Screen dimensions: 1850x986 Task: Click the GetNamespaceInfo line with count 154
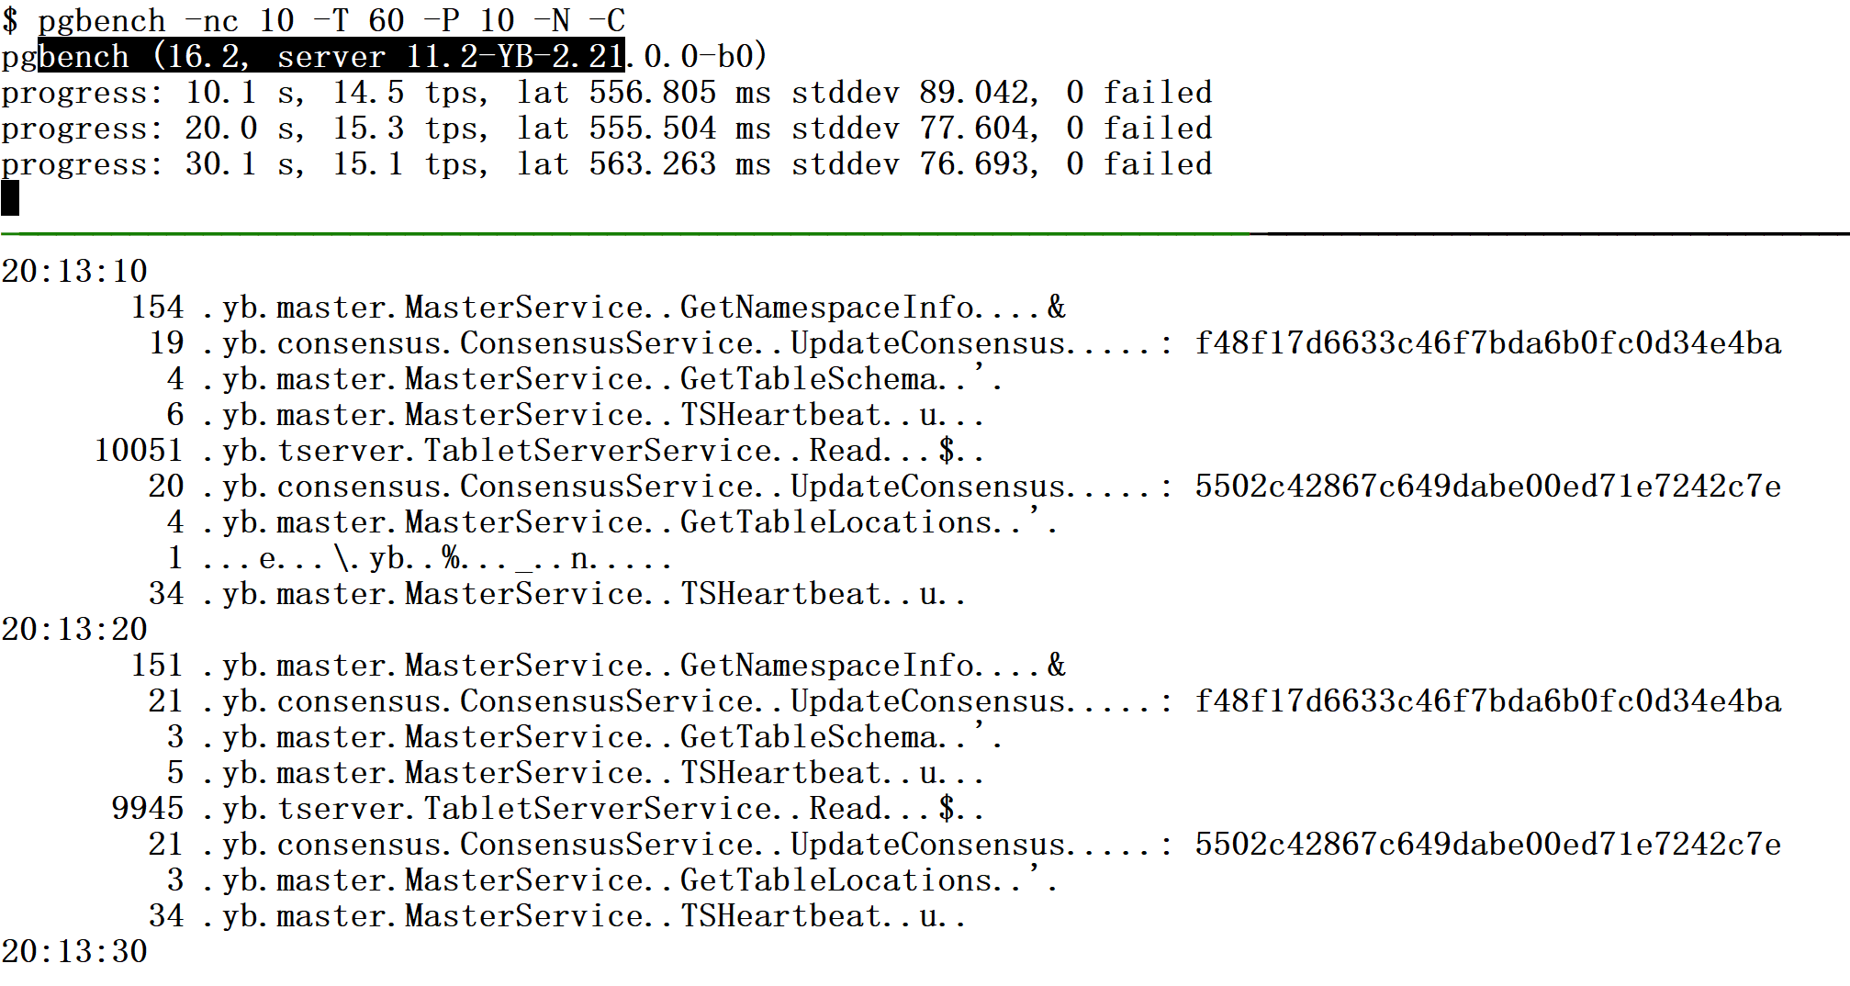[x=597, y=307]
